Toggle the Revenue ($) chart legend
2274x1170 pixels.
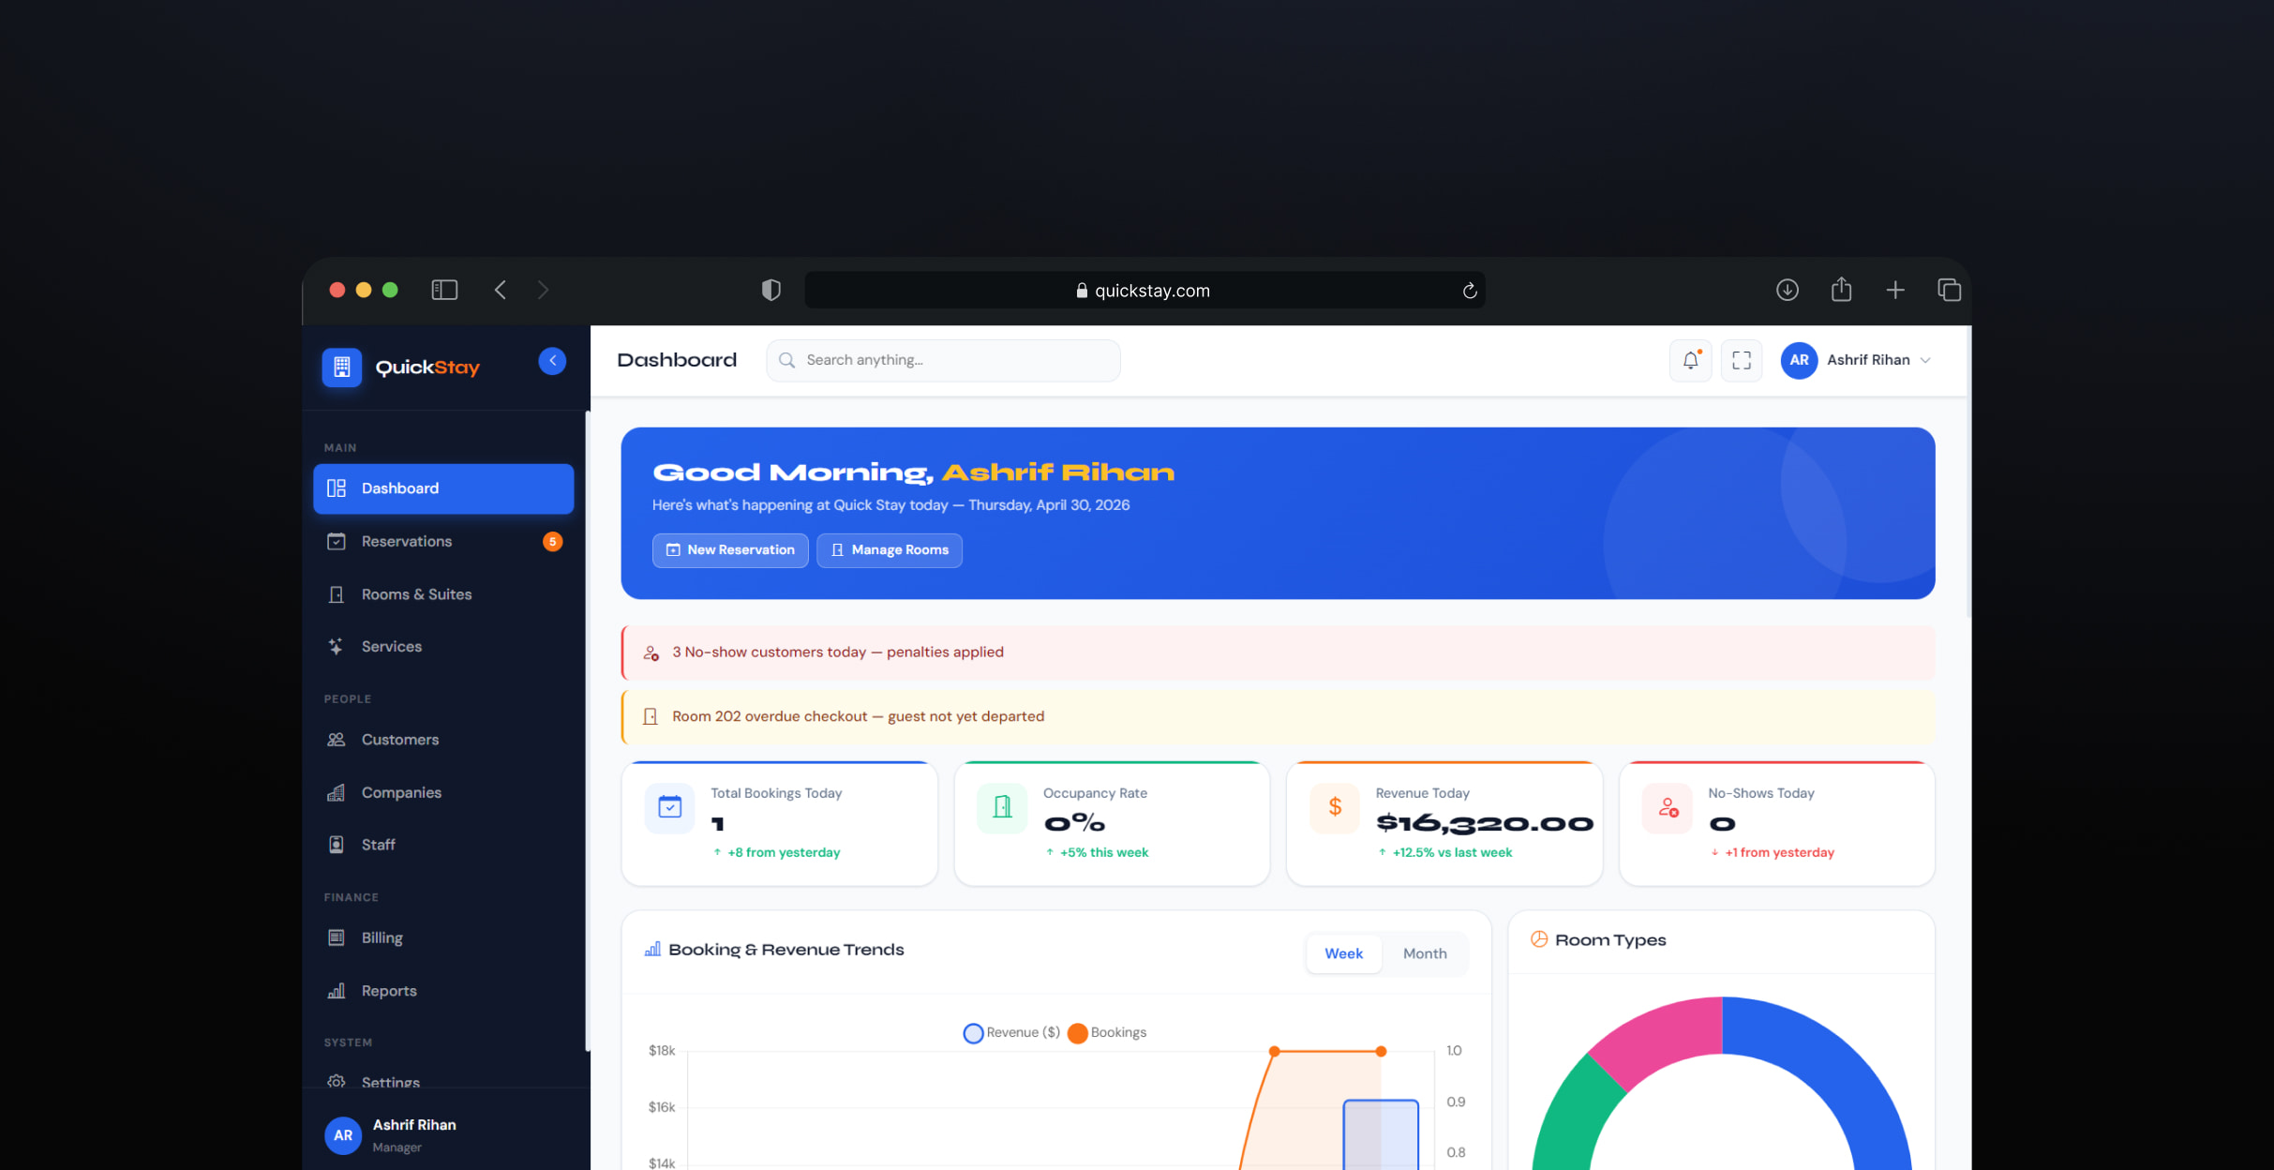pyautogui.click(x=1011, y=1032)
